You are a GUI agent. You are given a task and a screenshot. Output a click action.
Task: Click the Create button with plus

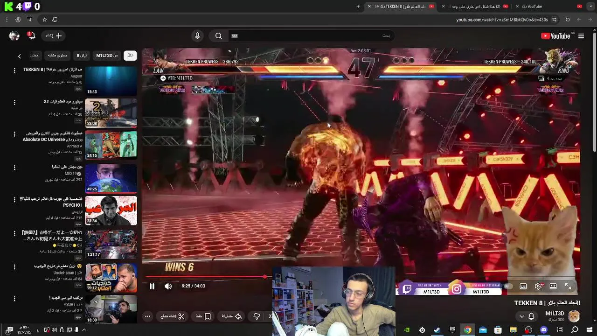pos(54,35)
